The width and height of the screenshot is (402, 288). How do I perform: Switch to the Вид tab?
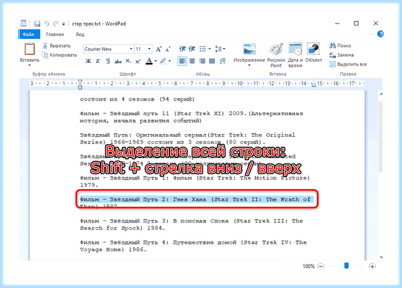pyautogui.click(x=80, y=34)
